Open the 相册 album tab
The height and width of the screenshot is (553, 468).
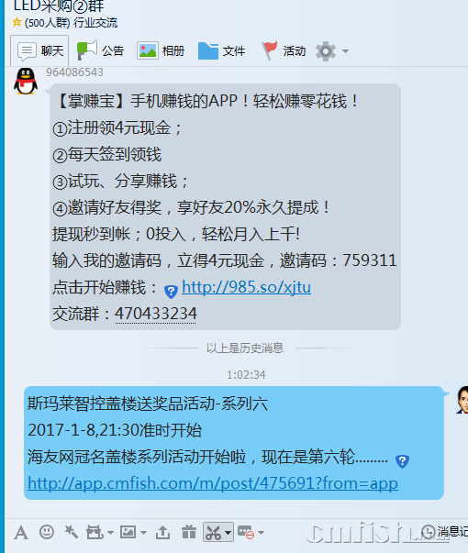(161, 50)
